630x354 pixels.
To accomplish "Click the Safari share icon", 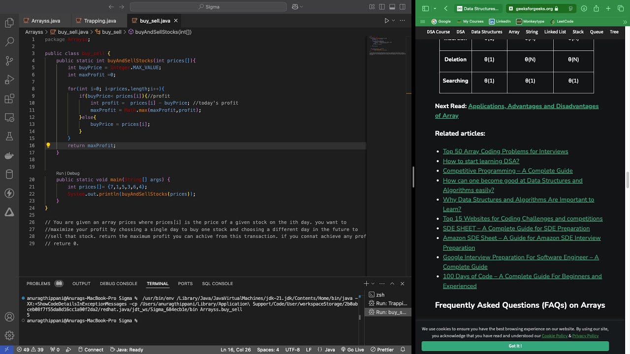I will tap(596, 8).
